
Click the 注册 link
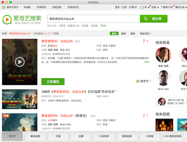tap(124, 7)
